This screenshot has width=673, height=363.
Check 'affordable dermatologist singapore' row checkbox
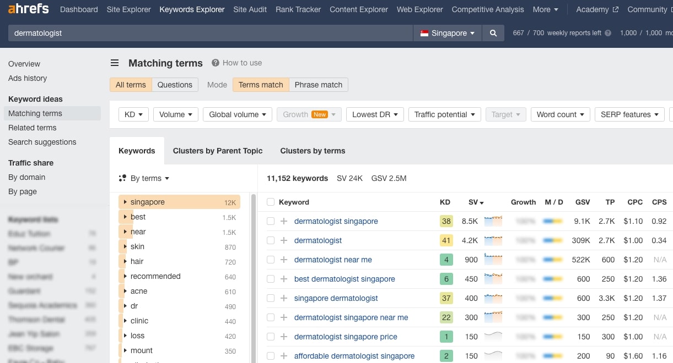coord(271,356)
